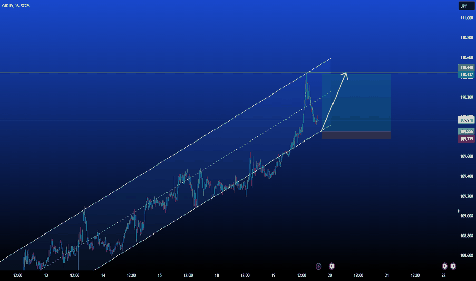Click the small arrow on the price axis
The width and height of the screenshot is (476, 281).
[x=459, y=211]
